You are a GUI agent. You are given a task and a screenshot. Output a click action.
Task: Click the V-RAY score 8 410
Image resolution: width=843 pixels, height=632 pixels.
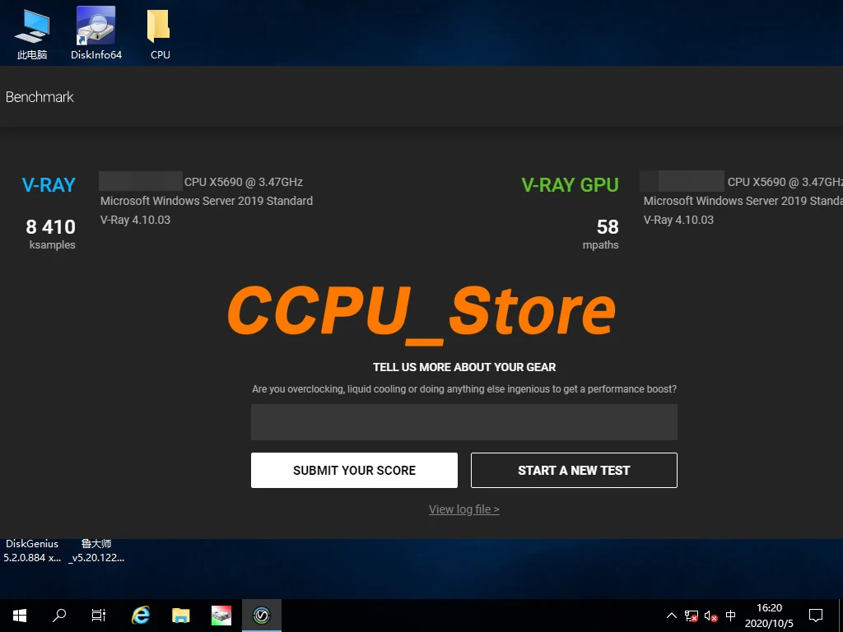[x=50, y=227]
